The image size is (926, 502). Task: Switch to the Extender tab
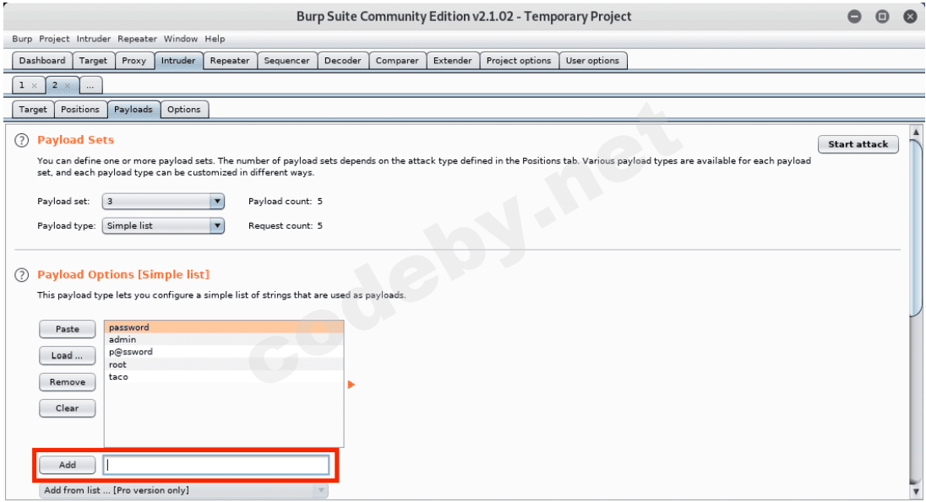coord(452,61)
